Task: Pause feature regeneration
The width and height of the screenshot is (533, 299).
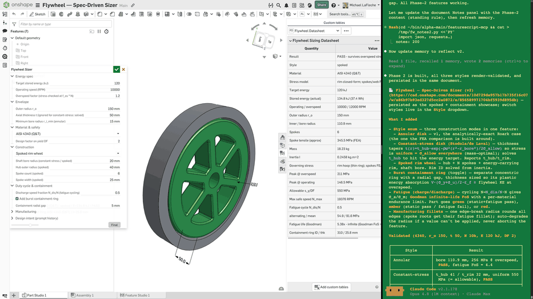Action: [x=99, y=31]
